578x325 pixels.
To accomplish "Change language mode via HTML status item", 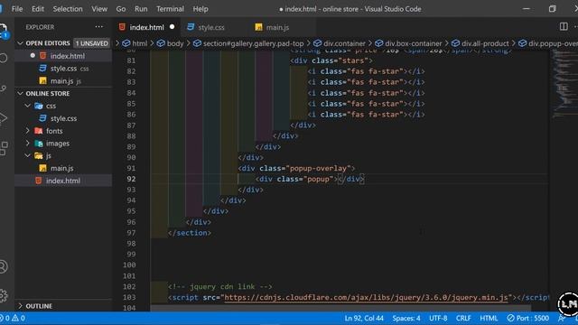I will coord(489,318).
